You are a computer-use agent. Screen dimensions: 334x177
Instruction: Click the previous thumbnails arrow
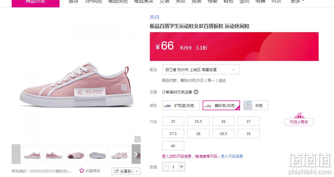point(16,154)
